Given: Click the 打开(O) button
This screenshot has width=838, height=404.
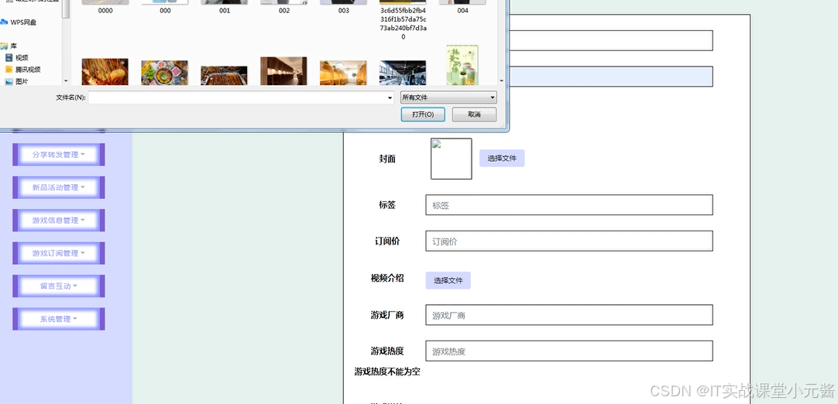Looking at the screenshot, I should coord(423,115).
